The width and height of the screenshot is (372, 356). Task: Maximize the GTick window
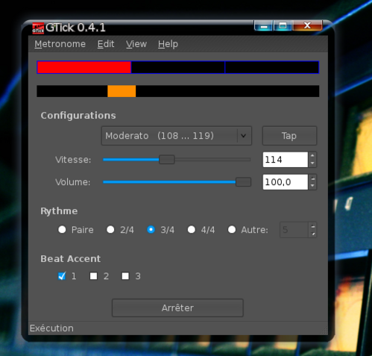point(283,26)
